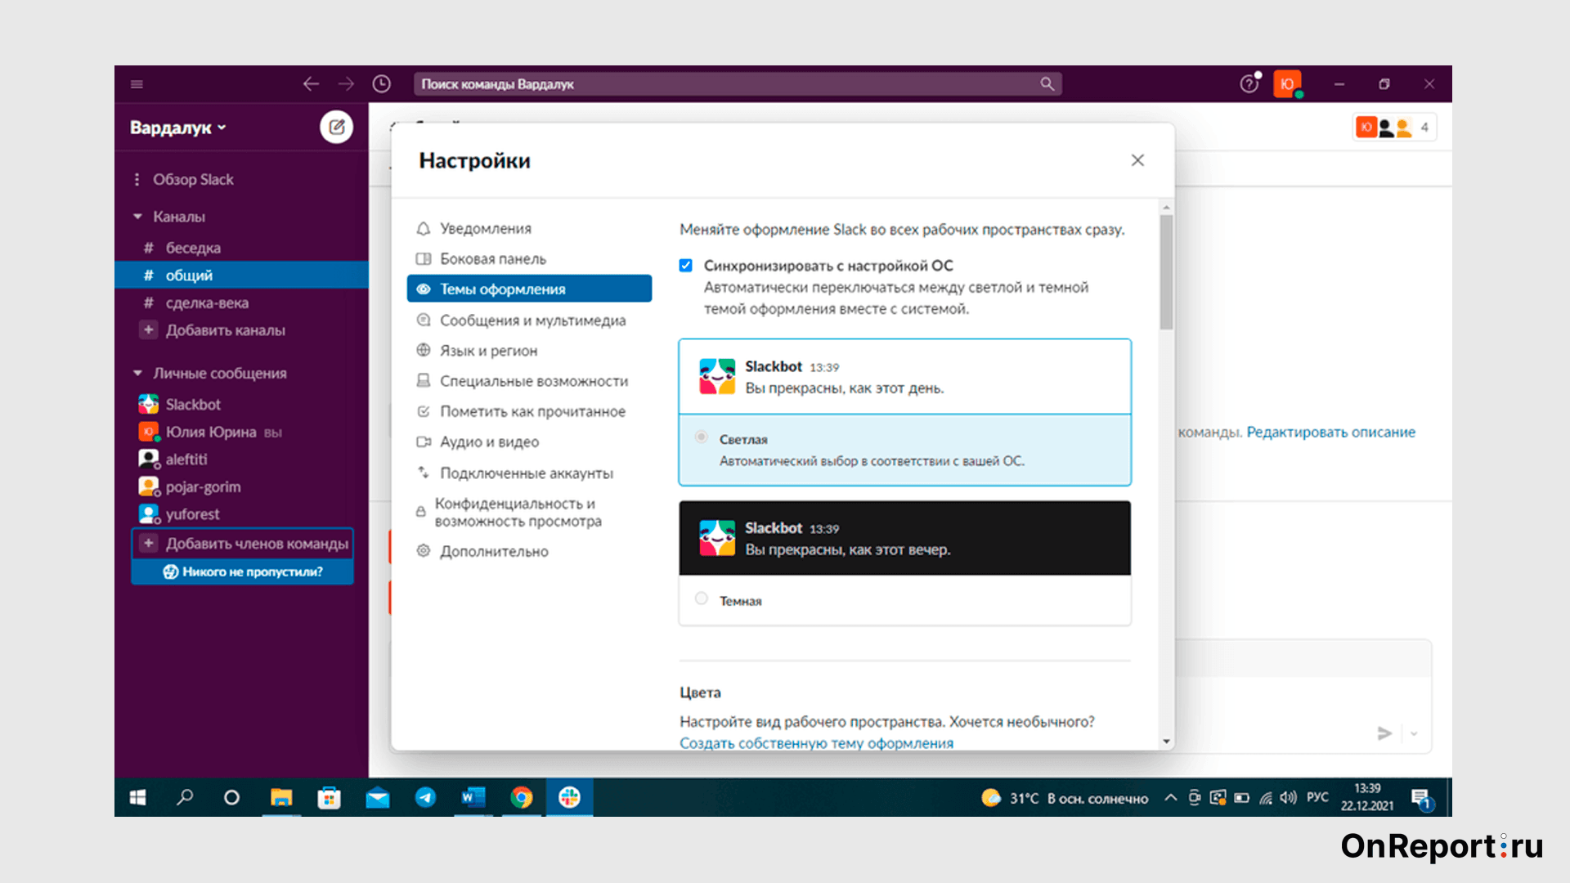Collapse the Личные сообщения section

click(x=137, y=374)
